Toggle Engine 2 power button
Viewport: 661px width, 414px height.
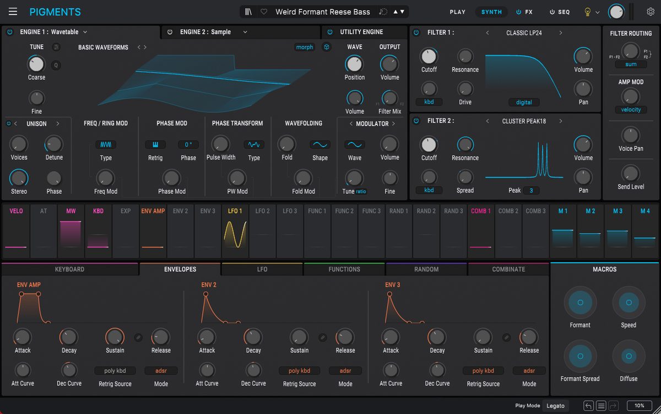click(x=170, y=32)
